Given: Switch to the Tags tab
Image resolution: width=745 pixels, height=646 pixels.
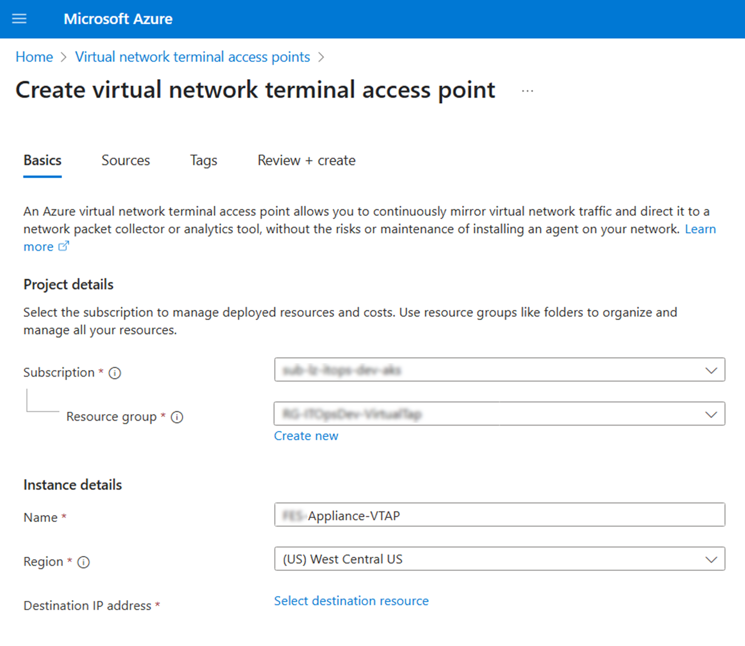Looking at the screenshot, I should (x=204, y=160).
